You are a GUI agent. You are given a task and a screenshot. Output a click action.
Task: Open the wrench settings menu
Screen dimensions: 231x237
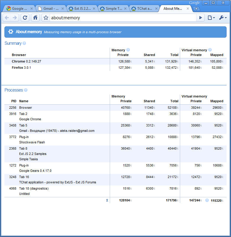coord(223,18)
